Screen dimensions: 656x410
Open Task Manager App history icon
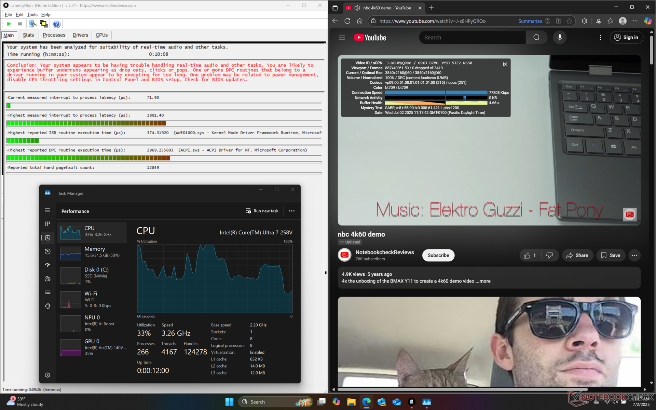47,251
